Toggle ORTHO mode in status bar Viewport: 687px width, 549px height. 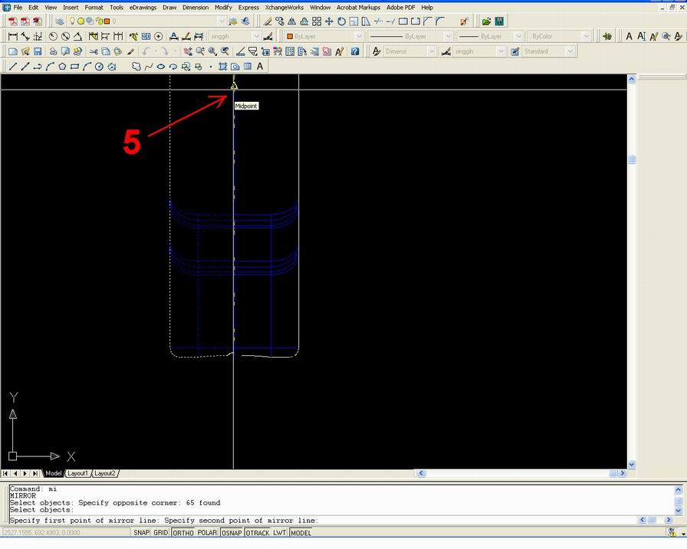182,532
